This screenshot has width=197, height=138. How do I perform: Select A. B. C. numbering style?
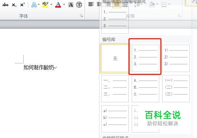click(145, 89)
